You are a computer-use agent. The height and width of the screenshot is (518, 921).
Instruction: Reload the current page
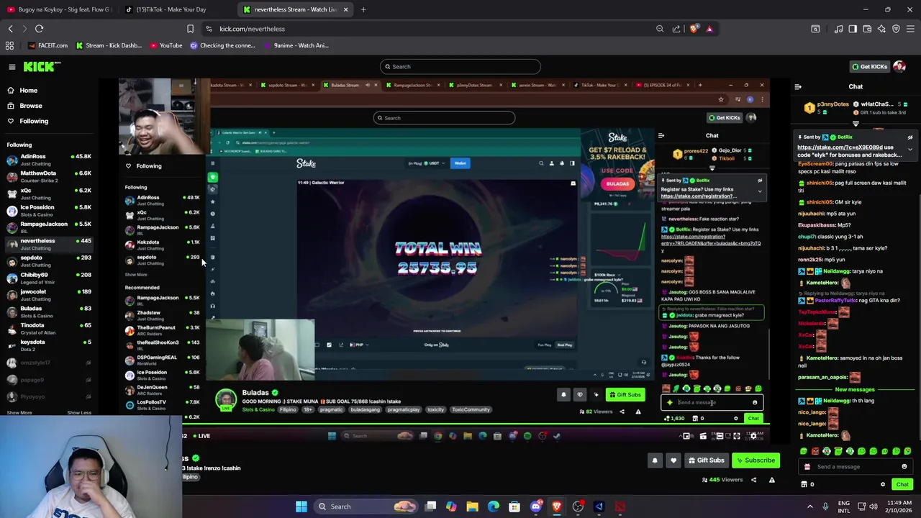click(39, 29)
